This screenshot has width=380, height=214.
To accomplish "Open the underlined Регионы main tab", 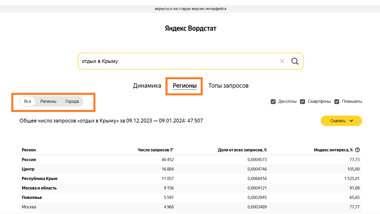I will point(185,86).
